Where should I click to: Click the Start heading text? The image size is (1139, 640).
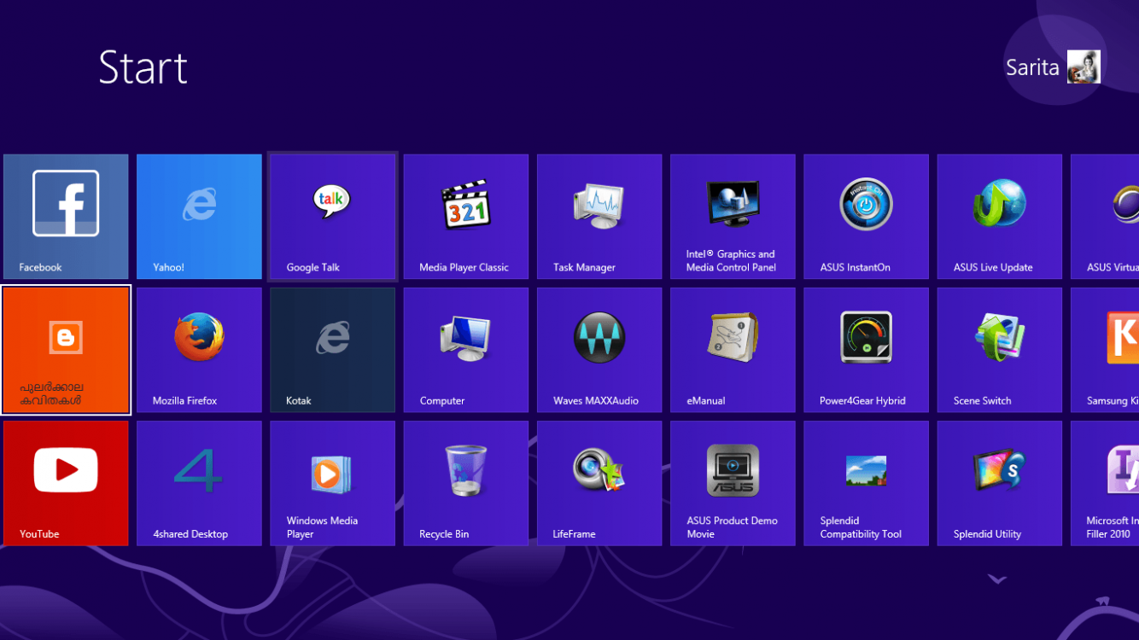pos(143,67)
